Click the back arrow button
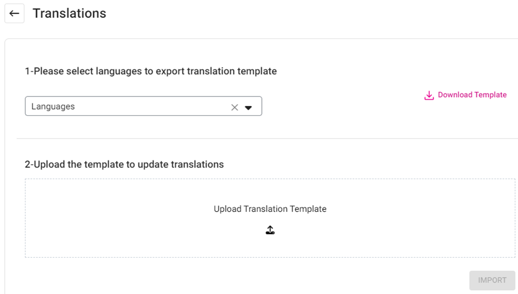518x294 pixels. click(14, 14)
